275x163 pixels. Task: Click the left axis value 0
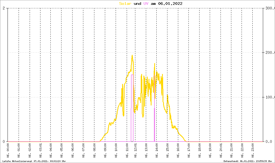coord(4,141)
